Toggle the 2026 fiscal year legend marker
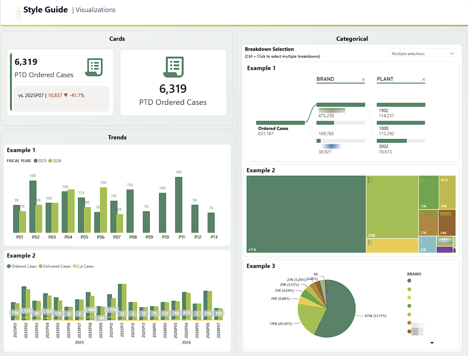 click(x=50, y=161)
